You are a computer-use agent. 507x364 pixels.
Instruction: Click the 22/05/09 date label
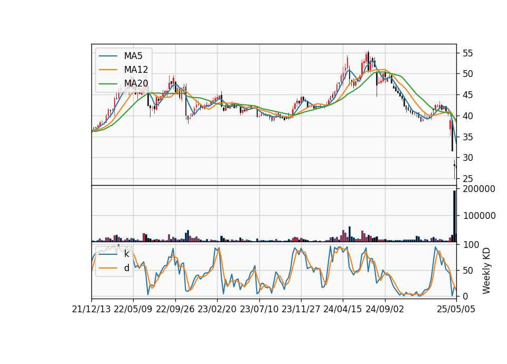point(133,309)
